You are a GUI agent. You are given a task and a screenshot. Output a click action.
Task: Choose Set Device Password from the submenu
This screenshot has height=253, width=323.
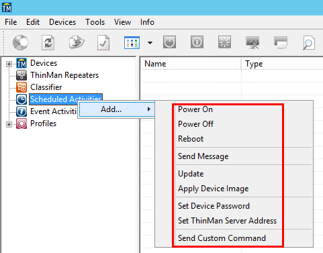(214, 206)
